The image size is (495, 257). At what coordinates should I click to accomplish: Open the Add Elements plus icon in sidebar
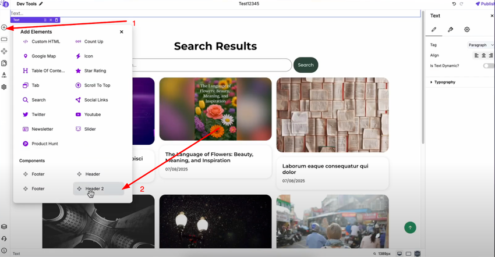pos(4,27)
